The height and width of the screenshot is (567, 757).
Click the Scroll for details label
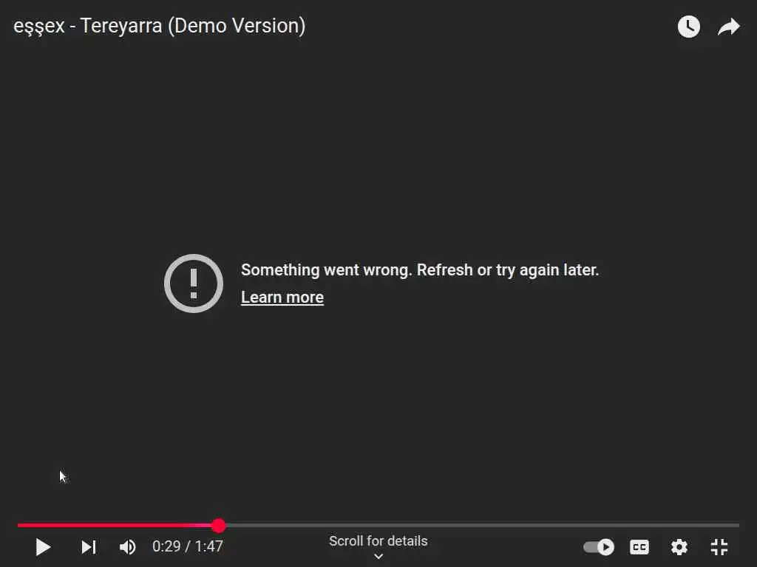(x=378, y=541)
